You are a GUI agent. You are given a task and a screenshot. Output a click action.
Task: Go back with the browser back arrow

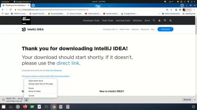coord(3,9)
